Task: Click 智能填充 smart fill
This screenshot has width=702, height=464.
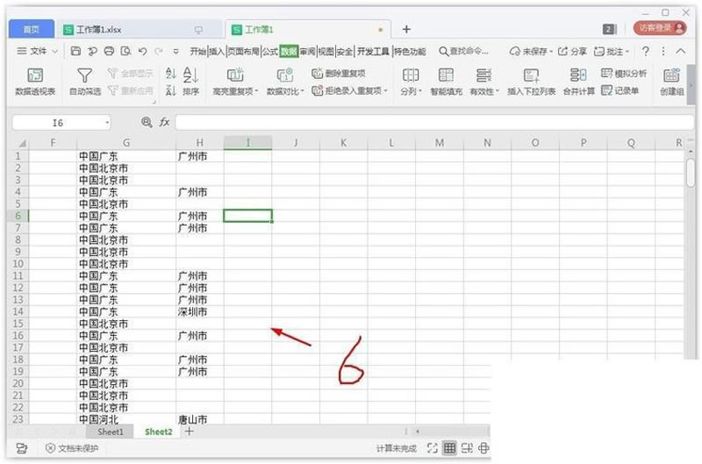Action: [x=446, y=81]
